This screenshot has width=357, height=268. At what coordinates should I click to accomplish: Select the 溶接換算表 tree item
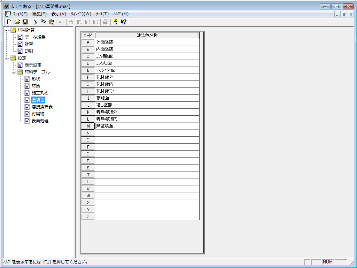pos(42,107)
